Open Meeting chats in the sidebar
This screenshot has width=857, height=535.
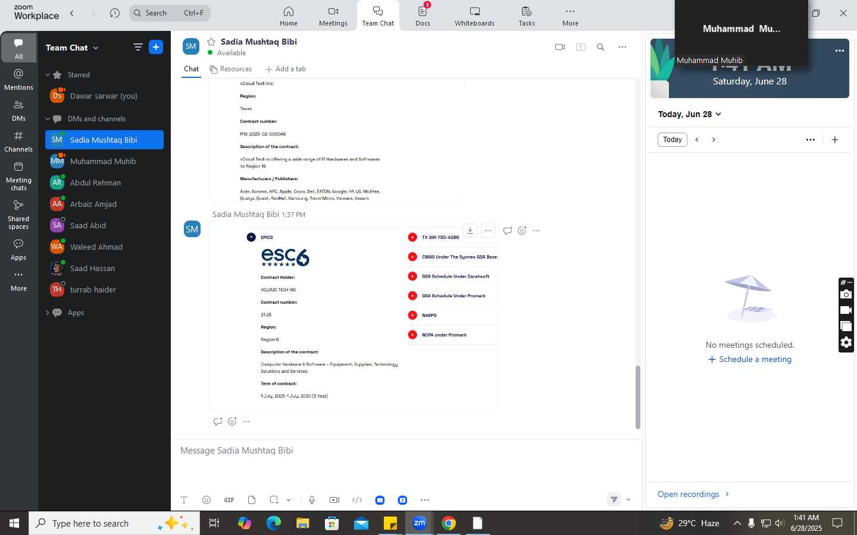click(18, 175)
